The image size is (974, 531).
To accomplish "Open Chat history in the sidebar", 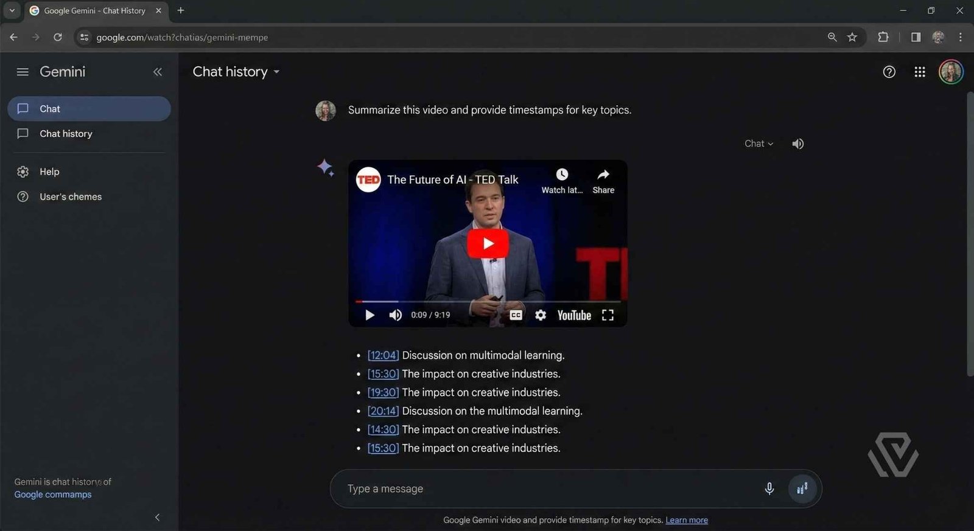I will click(66, 134).
